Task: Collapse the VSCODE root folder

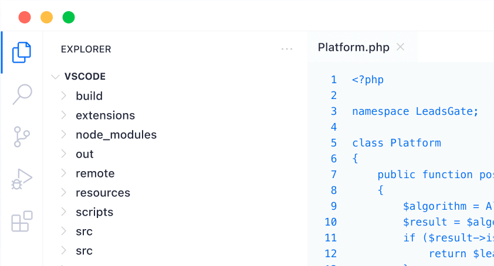Action: (55, 77)
